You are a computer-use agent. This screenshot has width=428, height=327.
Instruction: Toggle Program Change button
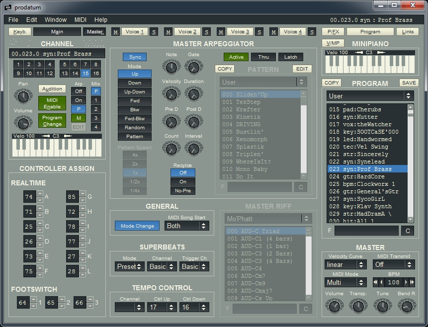click(52, 121)
